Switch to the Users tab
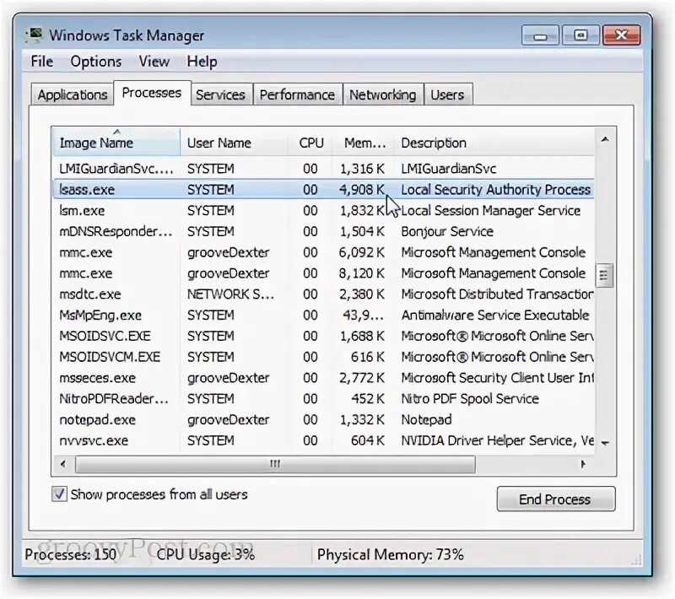Viewport: 675px width, 599px height. (447, 94)
